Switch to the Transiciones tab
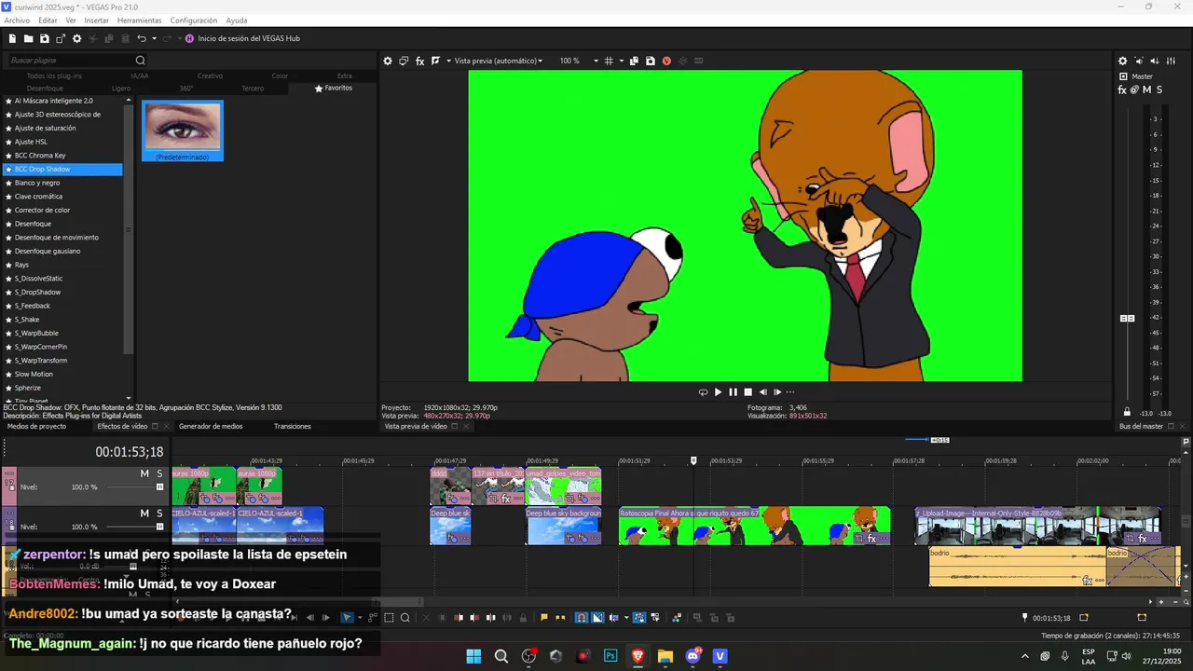This screenshot has width=1193, height=671. click(x=293, y=426)
